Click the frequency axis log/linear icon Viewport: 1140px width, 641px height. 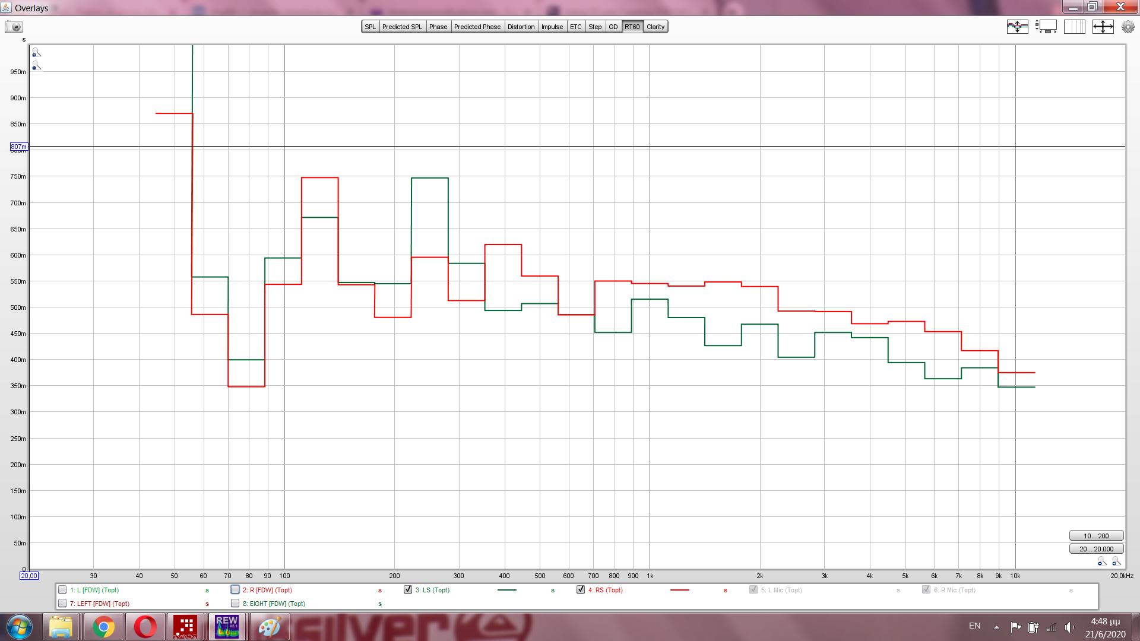coord(1074,27)
